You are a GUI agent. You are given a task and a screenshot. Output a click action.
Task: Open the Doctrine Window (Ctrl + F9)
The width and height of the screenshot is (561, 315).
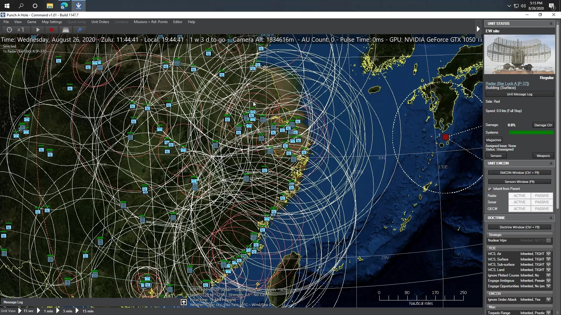(520, 227)
